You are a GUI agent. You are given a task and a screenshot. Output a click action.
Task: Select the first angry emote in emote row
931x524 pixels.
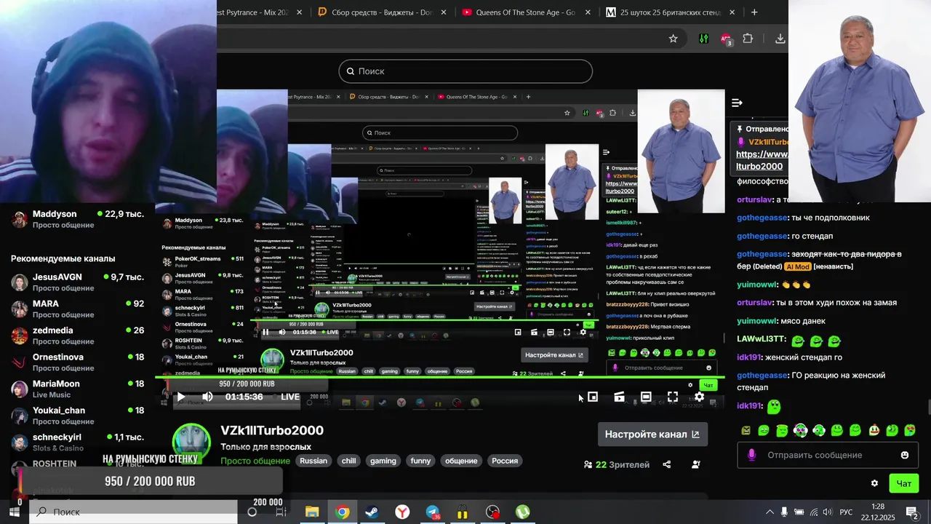(x=746, y=430)
